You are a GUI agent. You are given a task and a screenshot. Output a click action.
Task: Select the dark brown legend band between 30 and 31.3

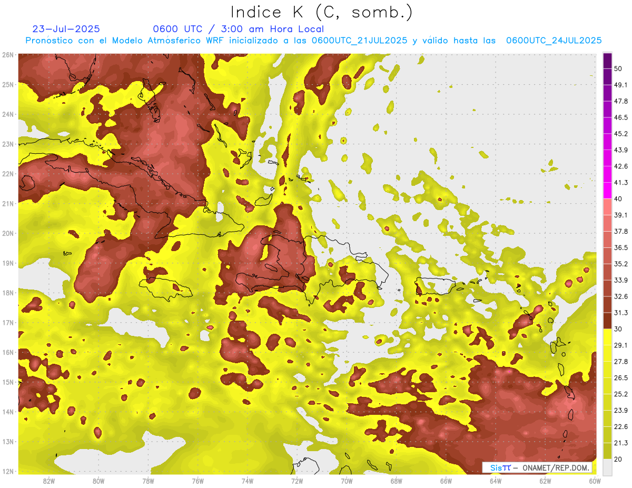pyautogui.click(x=607, y=321)
